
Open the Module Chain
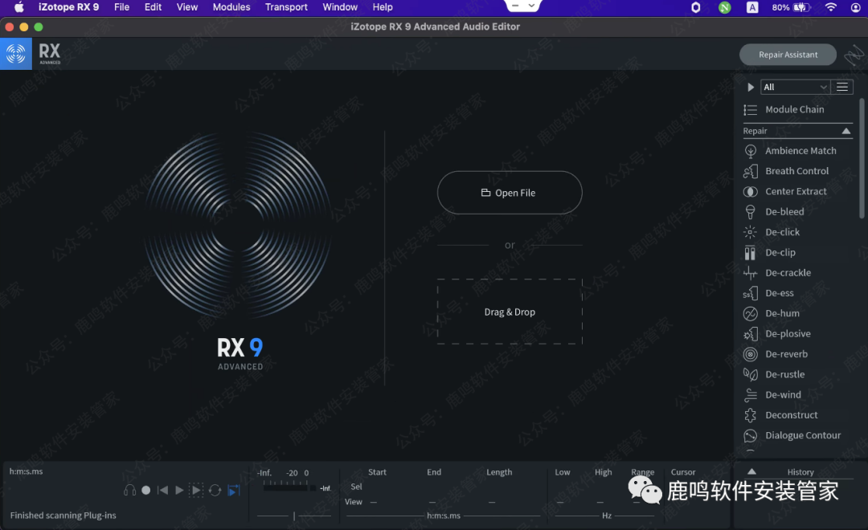point(794,109)
